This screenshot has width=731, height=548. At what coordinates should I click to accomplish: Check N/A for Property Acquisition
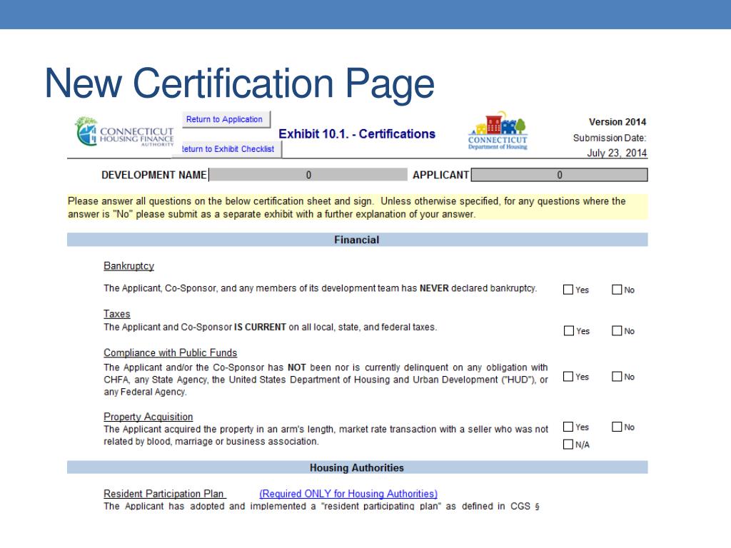(568, 444)
